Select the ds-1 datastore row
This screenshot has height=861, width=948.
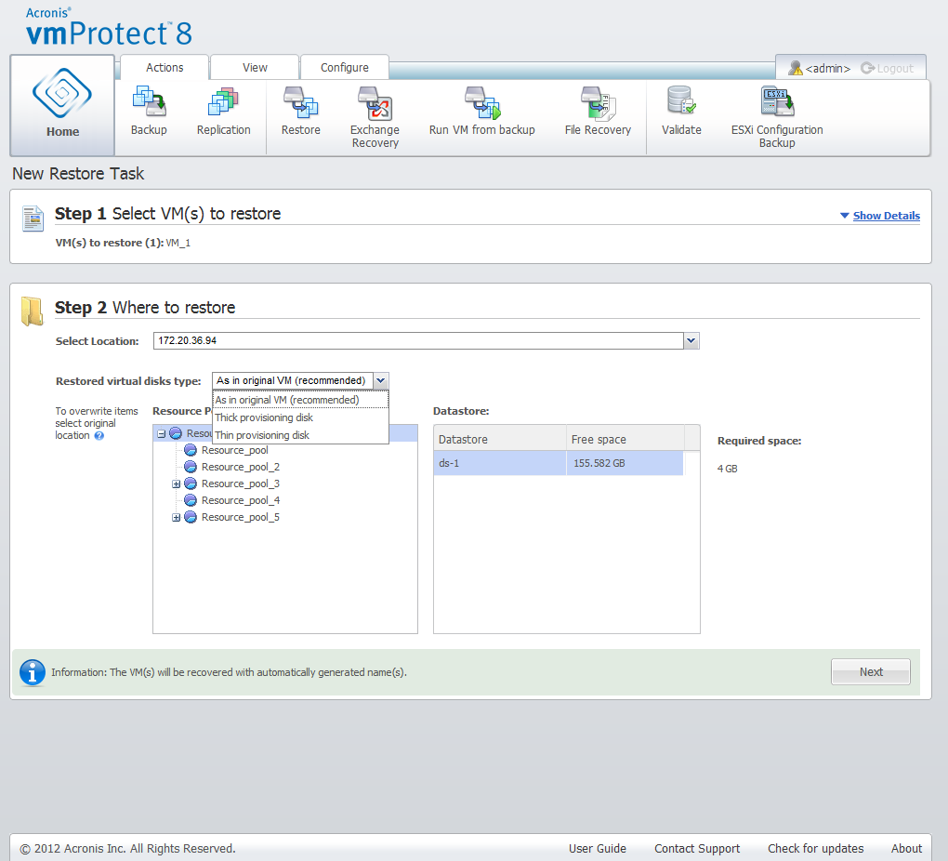559,463
